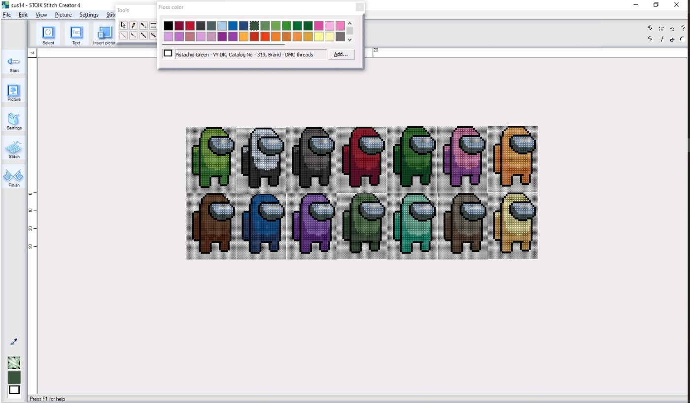Open the File menu

(x=6, y=15)
